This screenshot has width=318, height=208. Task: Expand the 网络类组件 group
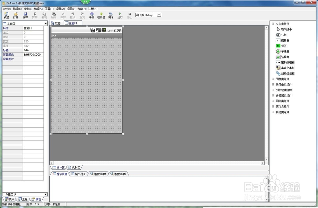(x=273, y=101)
